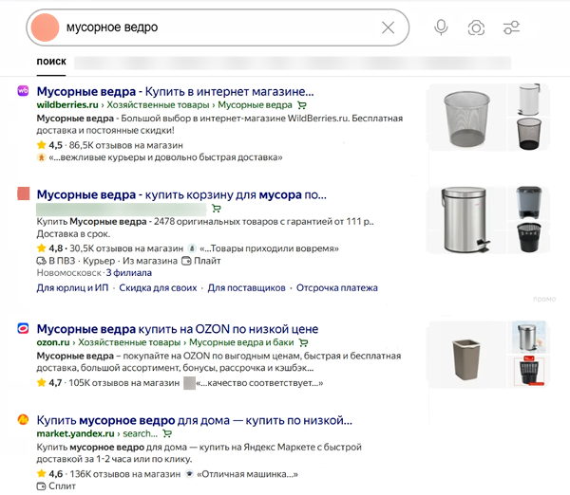Click shopping cart icon next to wildberries.ru
Screen dimensions: 570x495
click(301, 104)
